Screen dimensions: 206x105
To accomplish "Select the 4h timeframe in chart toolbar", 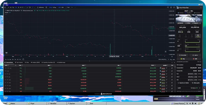I will pos(21,8).
